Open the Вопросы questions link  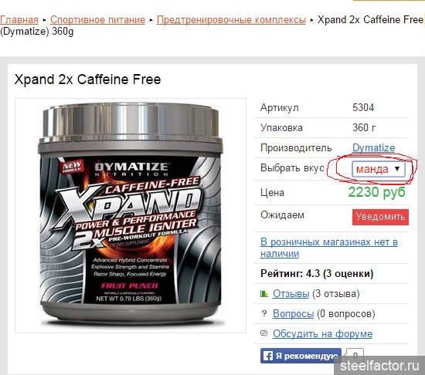point(294,313)
